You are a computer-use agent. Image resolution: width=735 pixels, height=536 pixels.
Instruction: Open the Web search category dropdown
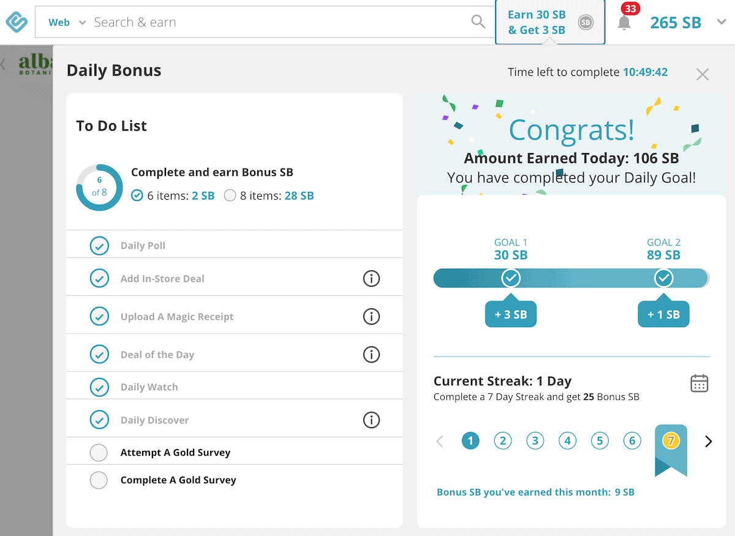(x=67, y=21)
